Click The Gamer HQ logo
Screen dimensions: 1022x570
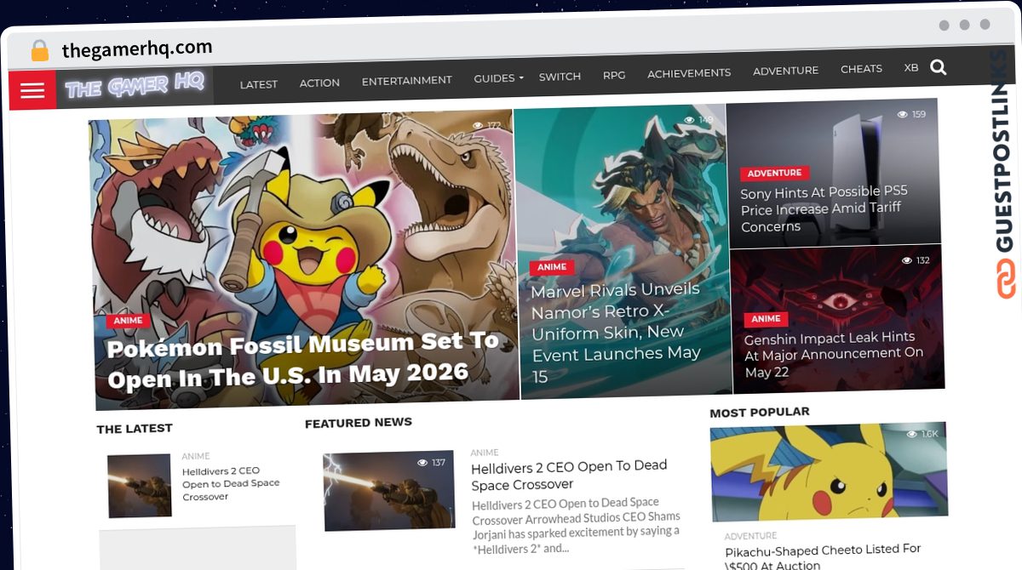(135, 86)
